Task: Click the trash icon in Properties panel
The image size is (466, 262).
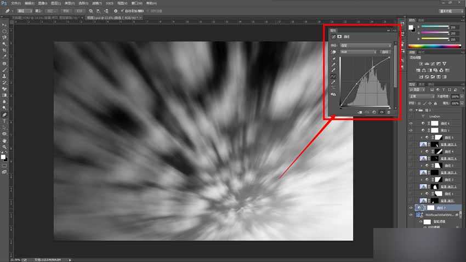Action: click(x=389, y=112)
